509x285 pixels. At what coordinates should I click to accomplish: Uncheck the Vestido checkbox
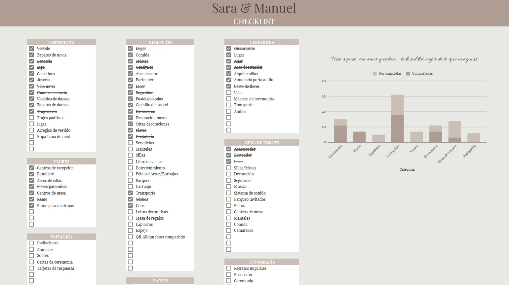(x=31, y=49)
